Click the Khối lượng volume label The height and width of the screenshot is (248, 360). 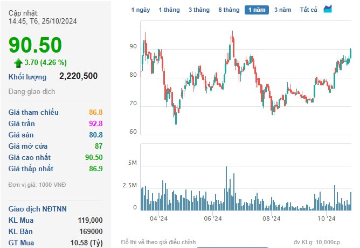pos(27,77)
